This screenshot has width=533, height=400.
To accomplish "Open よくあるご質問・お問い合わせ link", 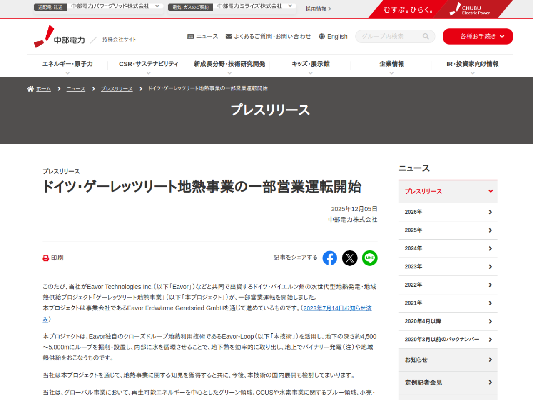I will coord(268,36).
